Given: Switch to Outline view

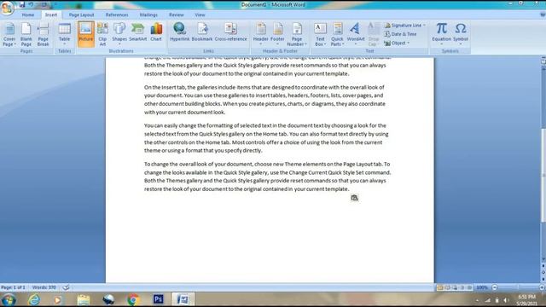Looking at the screenshot, I should [x=462, y=287].
